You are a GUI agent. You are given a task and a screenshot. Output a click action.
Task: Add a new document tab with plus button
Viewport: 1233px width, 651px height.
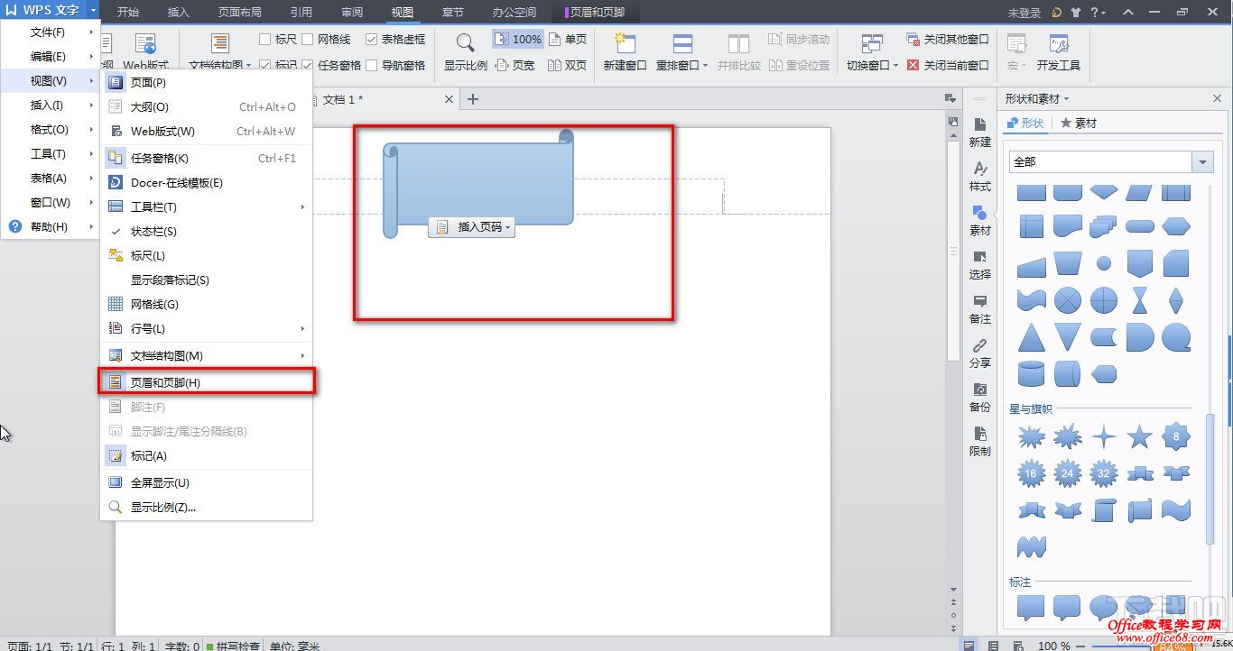click(473, 99)
